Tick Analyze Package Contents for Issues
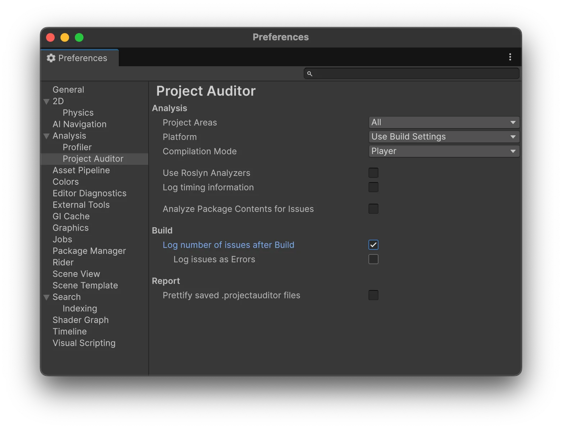This screenshot has width=562, height=429. 373,209
